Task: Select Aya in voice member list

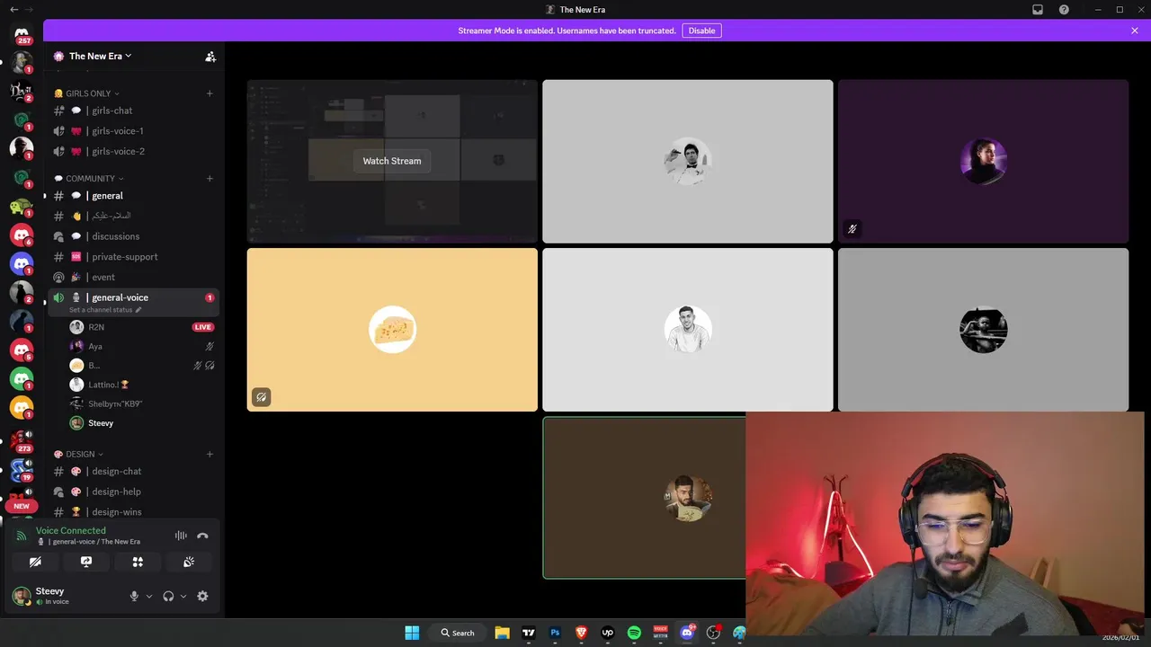Action: [142, 346]
